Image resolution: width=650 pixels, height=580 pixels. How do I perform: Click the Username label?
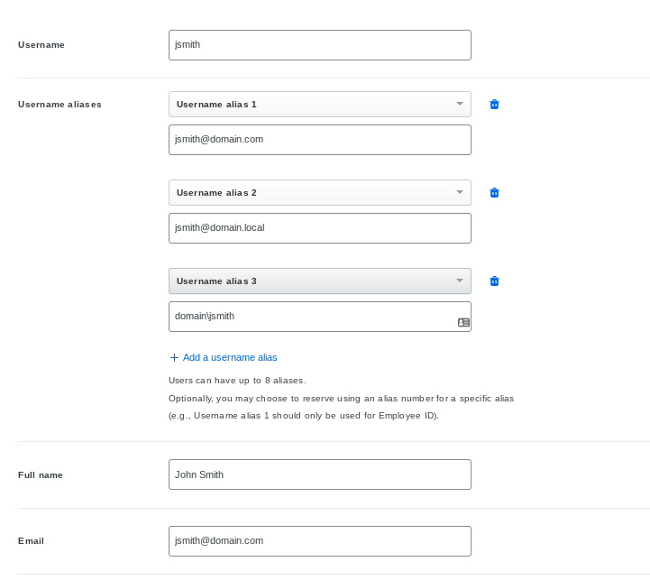click(x=41, y=45)
